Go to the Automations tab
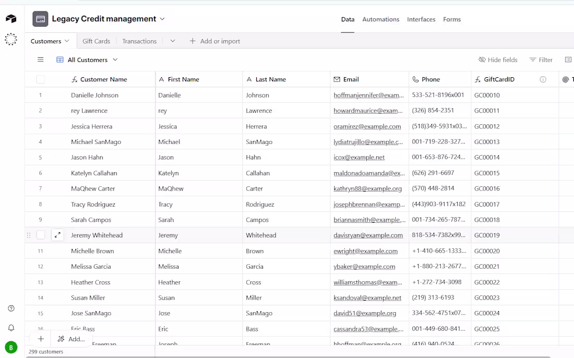574x358 pixels. pos(380,19)
